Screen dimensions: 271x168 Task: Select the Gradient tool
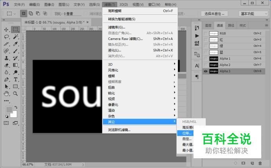(x=16, y=65)
